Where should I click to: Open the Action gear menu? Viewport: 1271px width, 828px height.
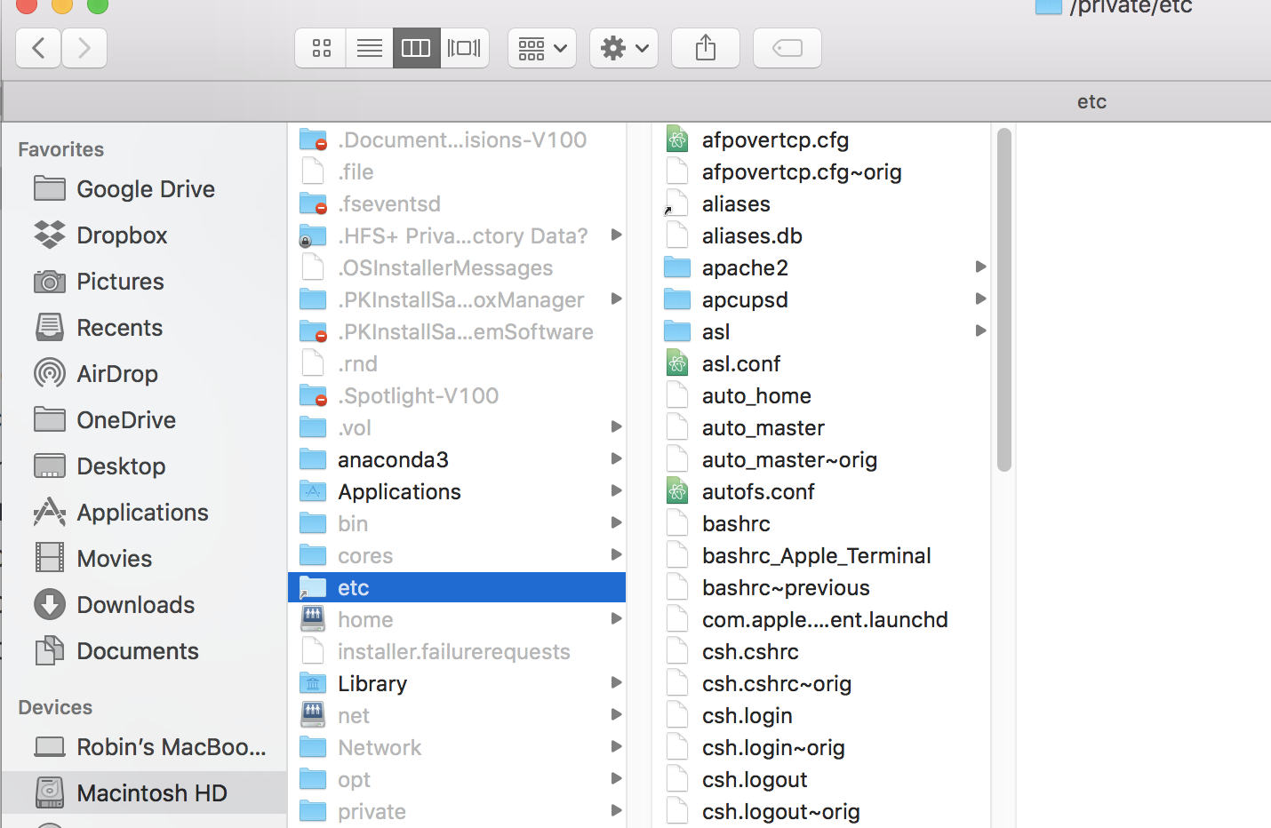(623, 47)
